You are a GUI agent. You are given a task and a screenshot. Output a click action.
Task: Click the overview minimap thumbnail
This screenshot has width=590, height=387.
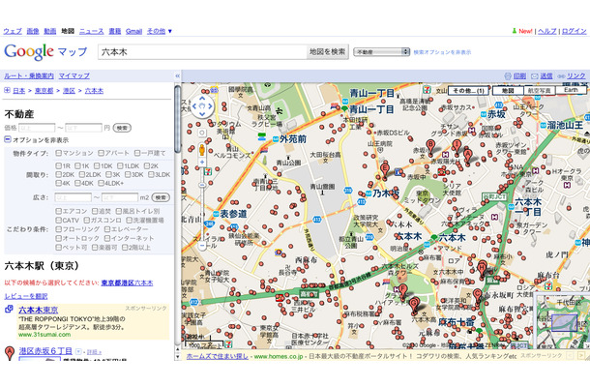tap(562, 321)
